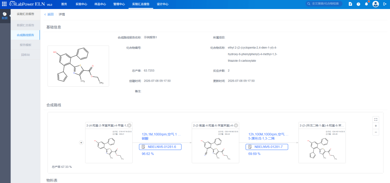The width and height of the screenshot is (390, 183).
Task: Click the upload file icon in header
Action: click(350, 4)
